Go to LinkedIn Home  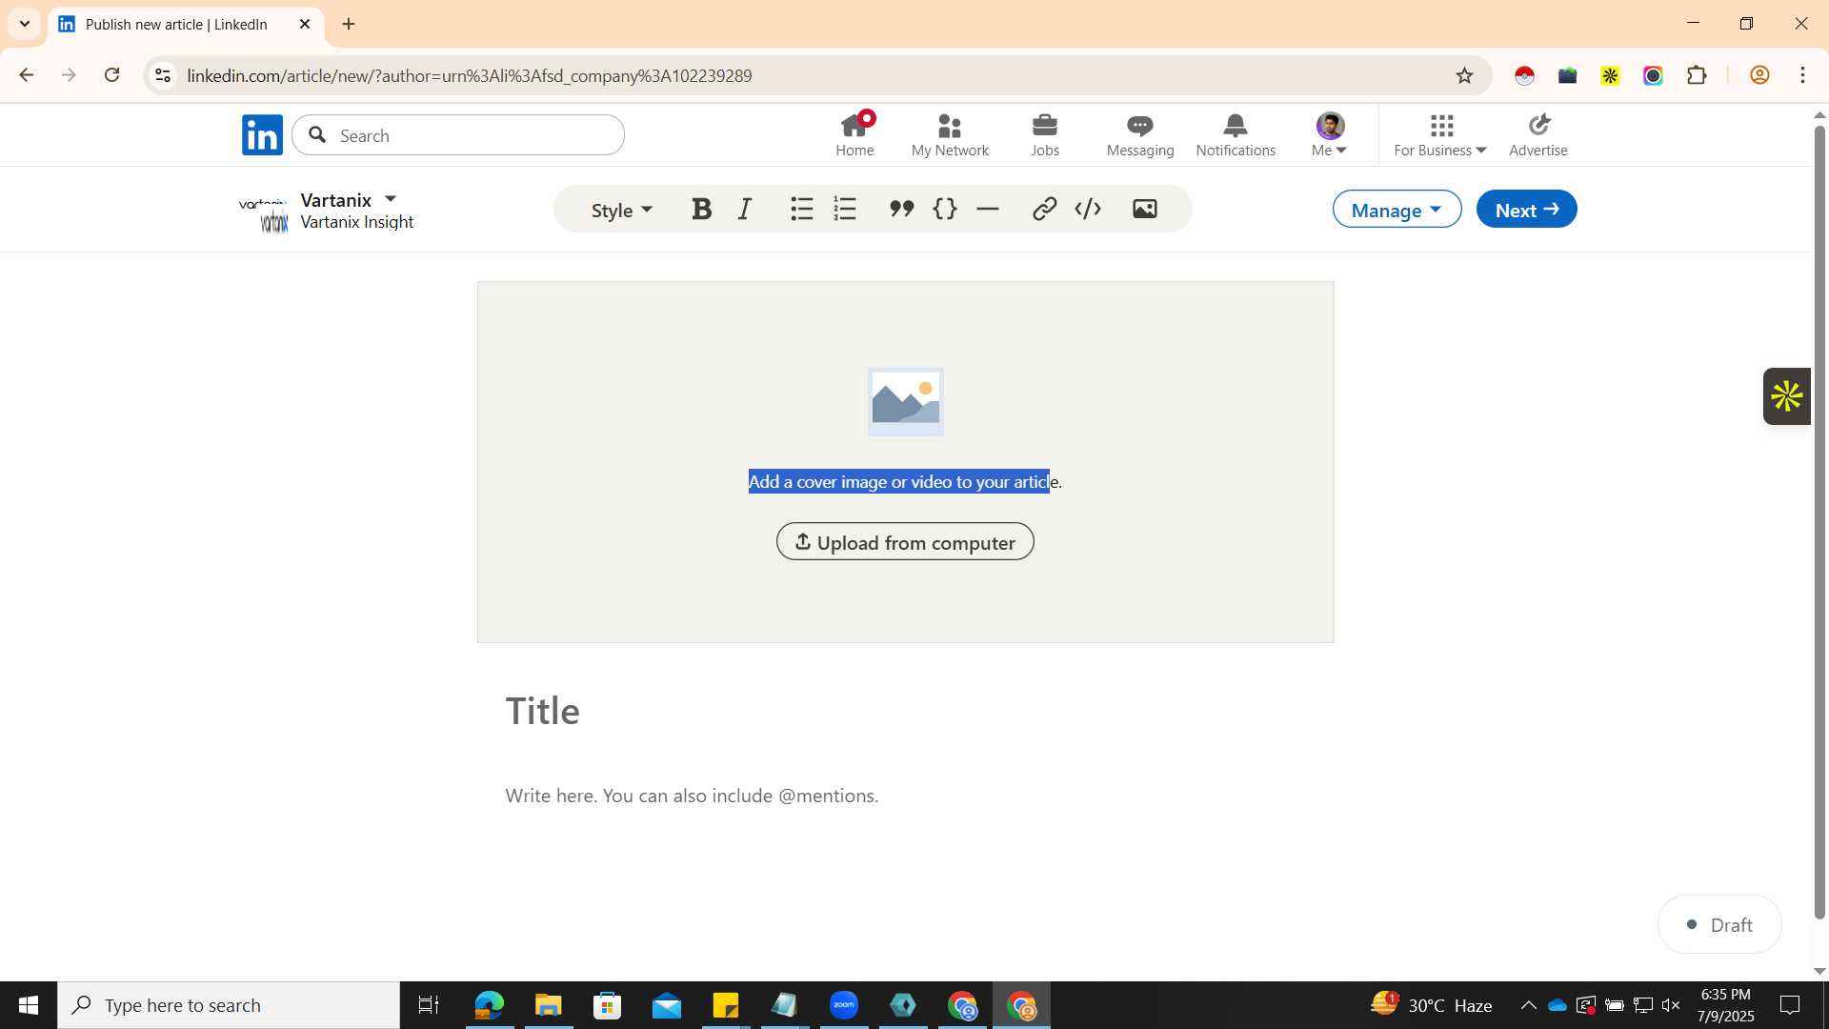click(x=854, y=134)
